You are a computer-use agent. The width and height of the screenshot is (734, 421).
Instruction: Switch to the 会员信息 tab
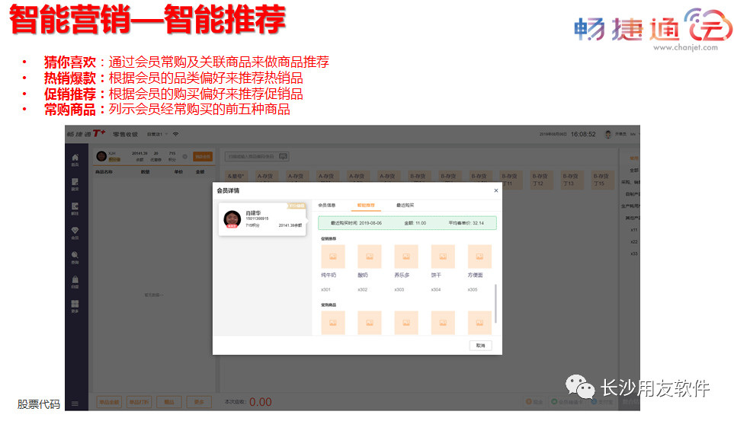click(327, 205)
